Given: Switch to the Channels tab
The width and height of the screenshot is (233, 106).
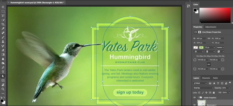Looking at the screenshot, I should tap(206, 78).
